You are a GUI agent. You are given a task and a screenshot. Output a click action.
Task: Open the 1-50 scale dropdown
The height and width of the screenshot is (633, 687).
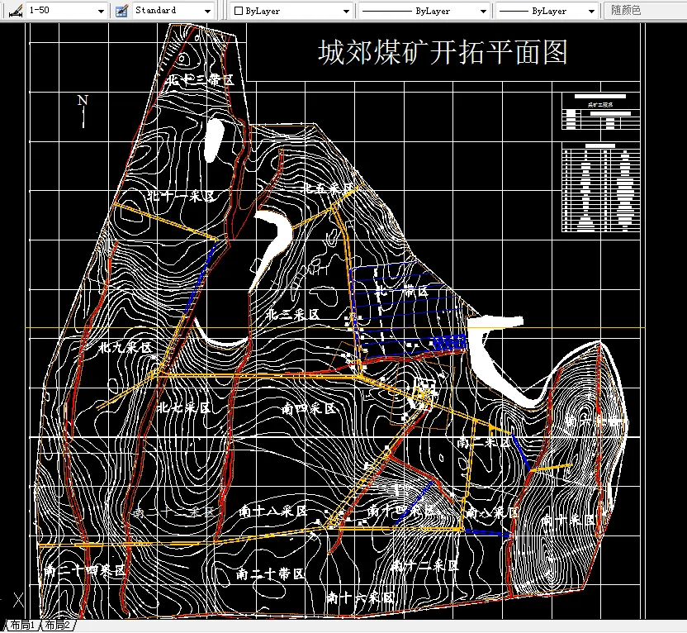[102, 11]
